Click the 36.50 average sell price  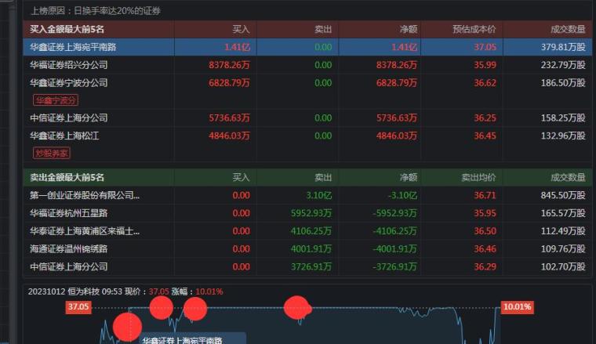[485, 231]
